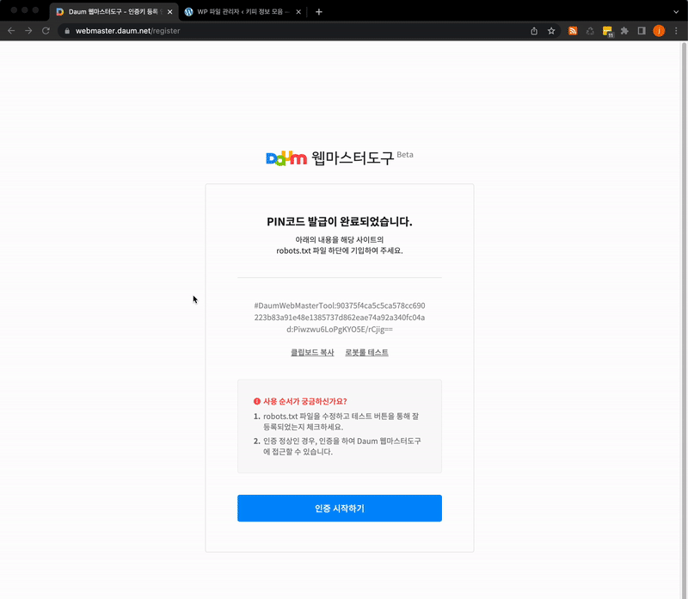Screen dimensions: 688x599
Task: Open a new browser tab
Action: [x=319, y=12]
